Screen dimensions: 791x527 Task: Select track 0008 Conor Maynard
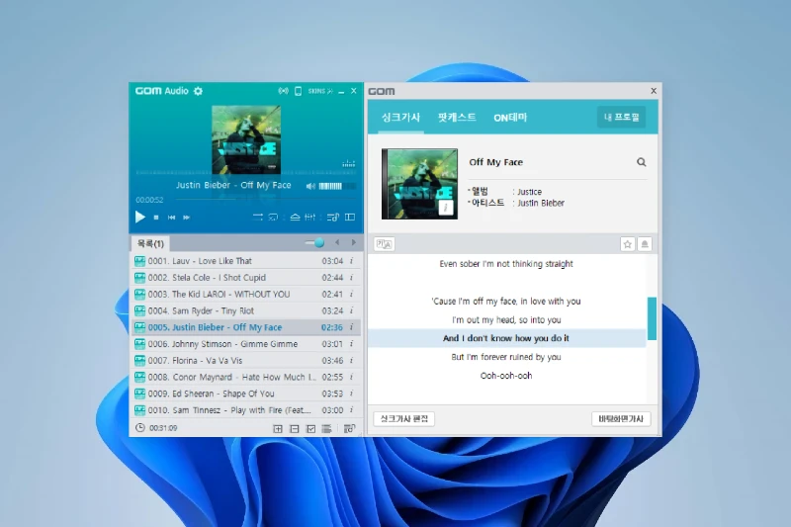coord(245,378)
